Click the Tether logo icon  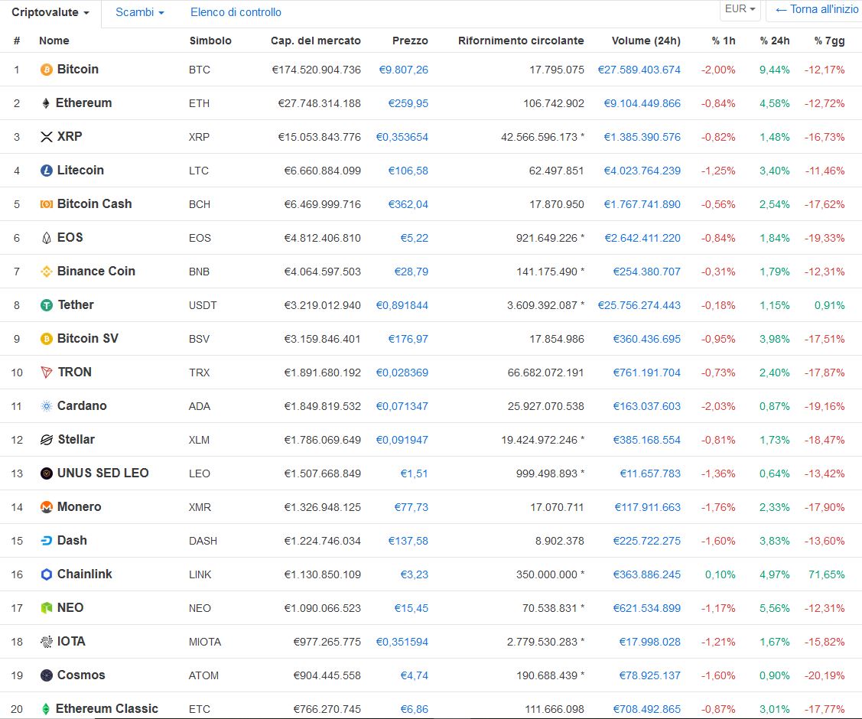tap(47, 305)
